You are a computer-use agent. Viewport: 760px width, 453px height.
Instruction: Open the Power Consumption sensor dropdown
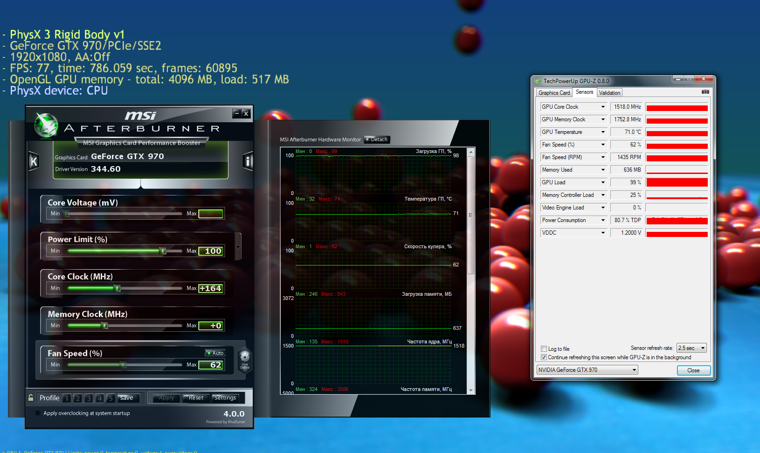(603, 220)
